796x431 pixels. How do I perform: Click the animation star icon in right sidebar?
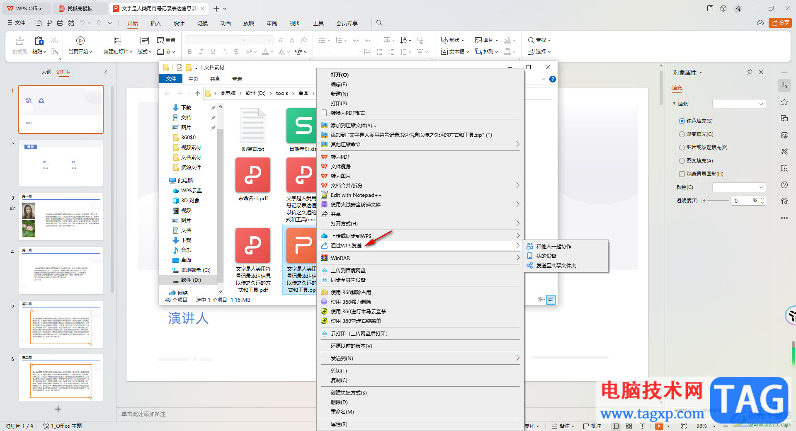[784, 102]
